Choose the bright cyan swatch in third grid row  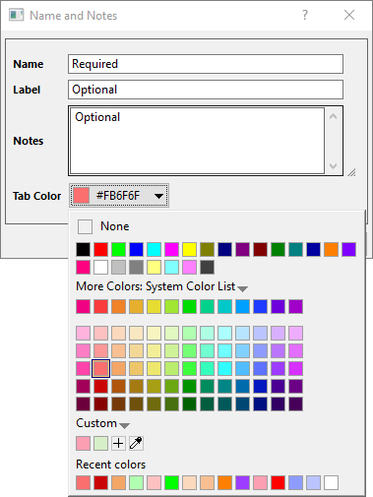tap(224, 368)
